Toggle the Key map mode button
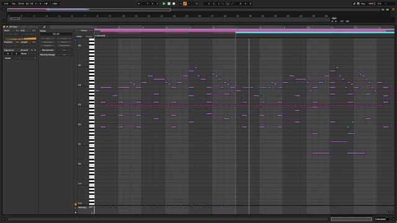Screen dimensions: 397x223 click(x=363, y=4)
